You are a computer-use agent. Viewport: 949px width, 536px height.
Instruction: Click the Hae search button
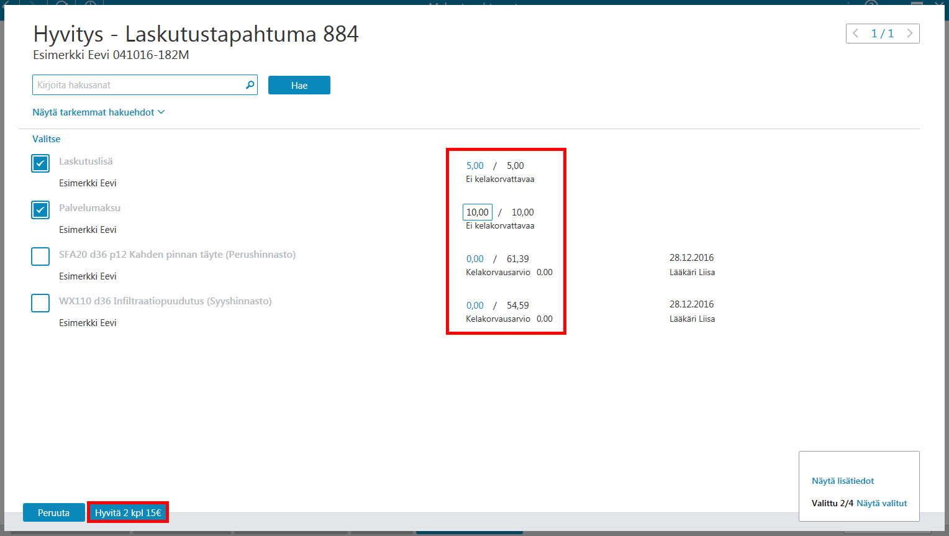point(299,85)
